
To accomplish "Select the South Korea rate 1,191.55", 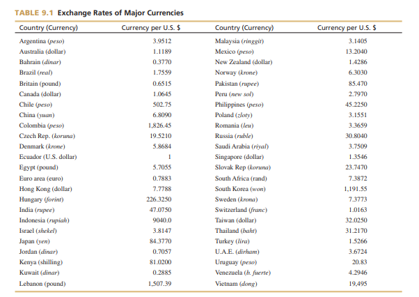I will click(x=356, y=188).
